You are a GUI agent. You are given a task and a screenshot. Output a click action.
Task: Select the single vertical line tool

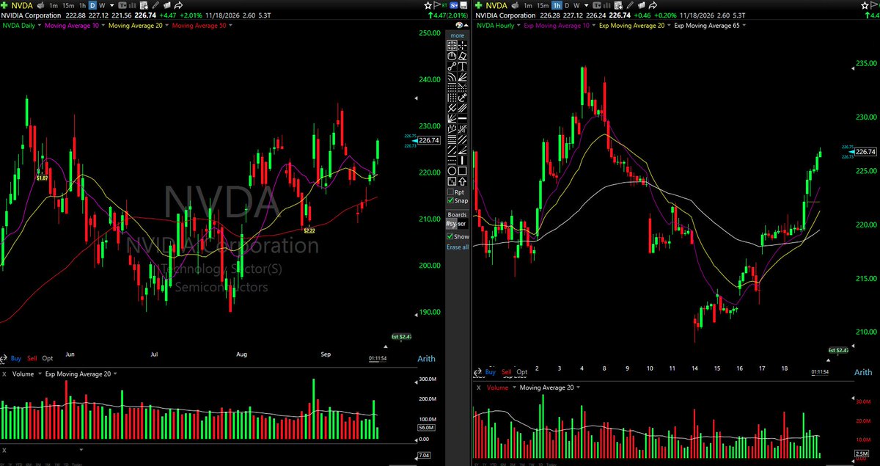pos(463,159)
